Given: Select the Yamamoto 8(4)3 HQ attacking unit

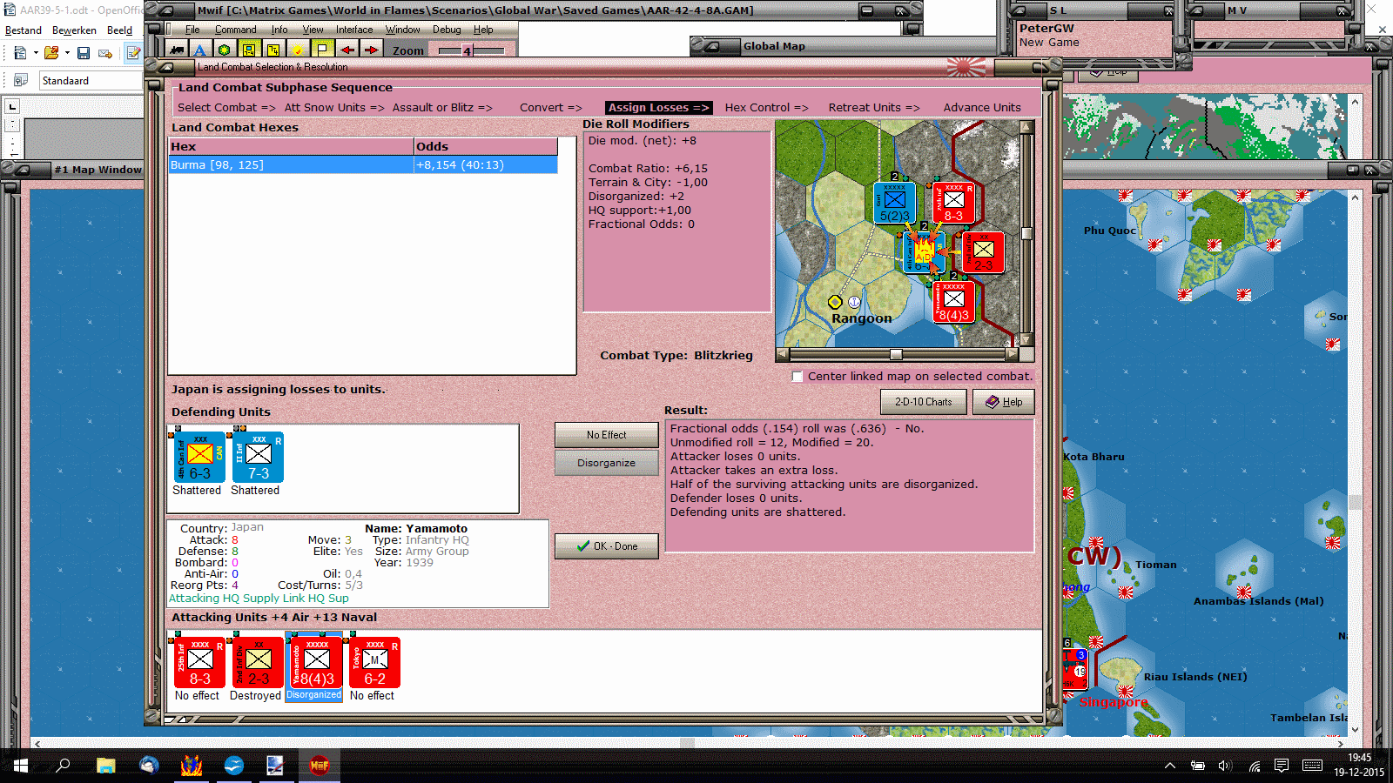Looking at the screenshot, I should click(x=316, y=662).
